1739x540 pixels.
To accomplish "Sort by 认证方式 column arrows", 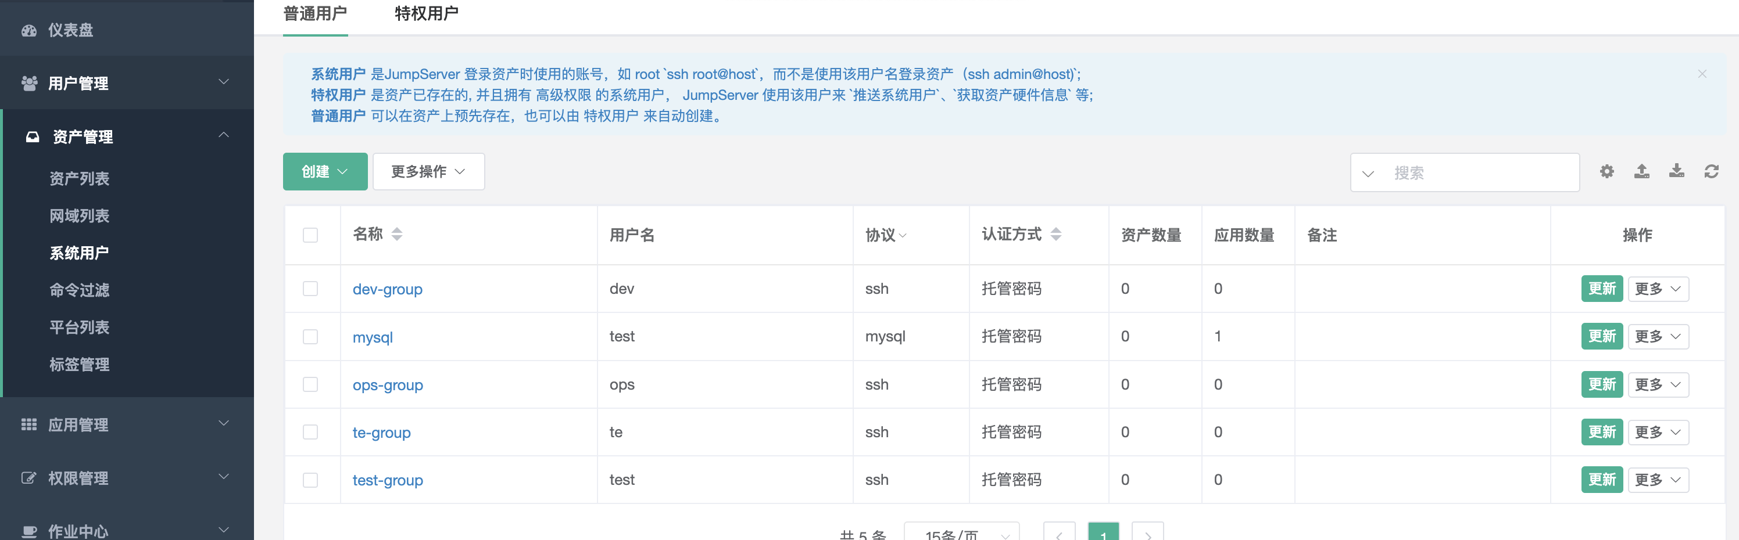I will click(1056, 234).
